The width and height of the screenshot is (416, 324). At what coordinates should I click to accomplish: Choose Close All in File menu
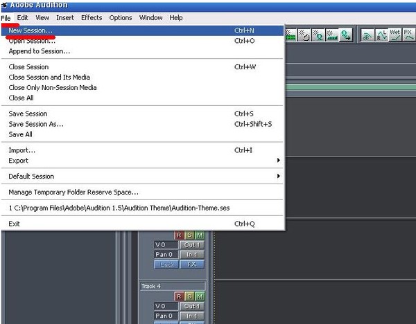(143, 98)
